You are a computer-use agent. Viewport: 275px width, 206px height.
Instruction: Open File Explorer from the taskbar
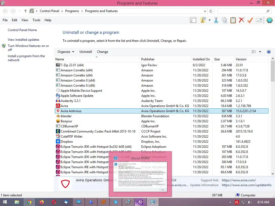(17, 202)
